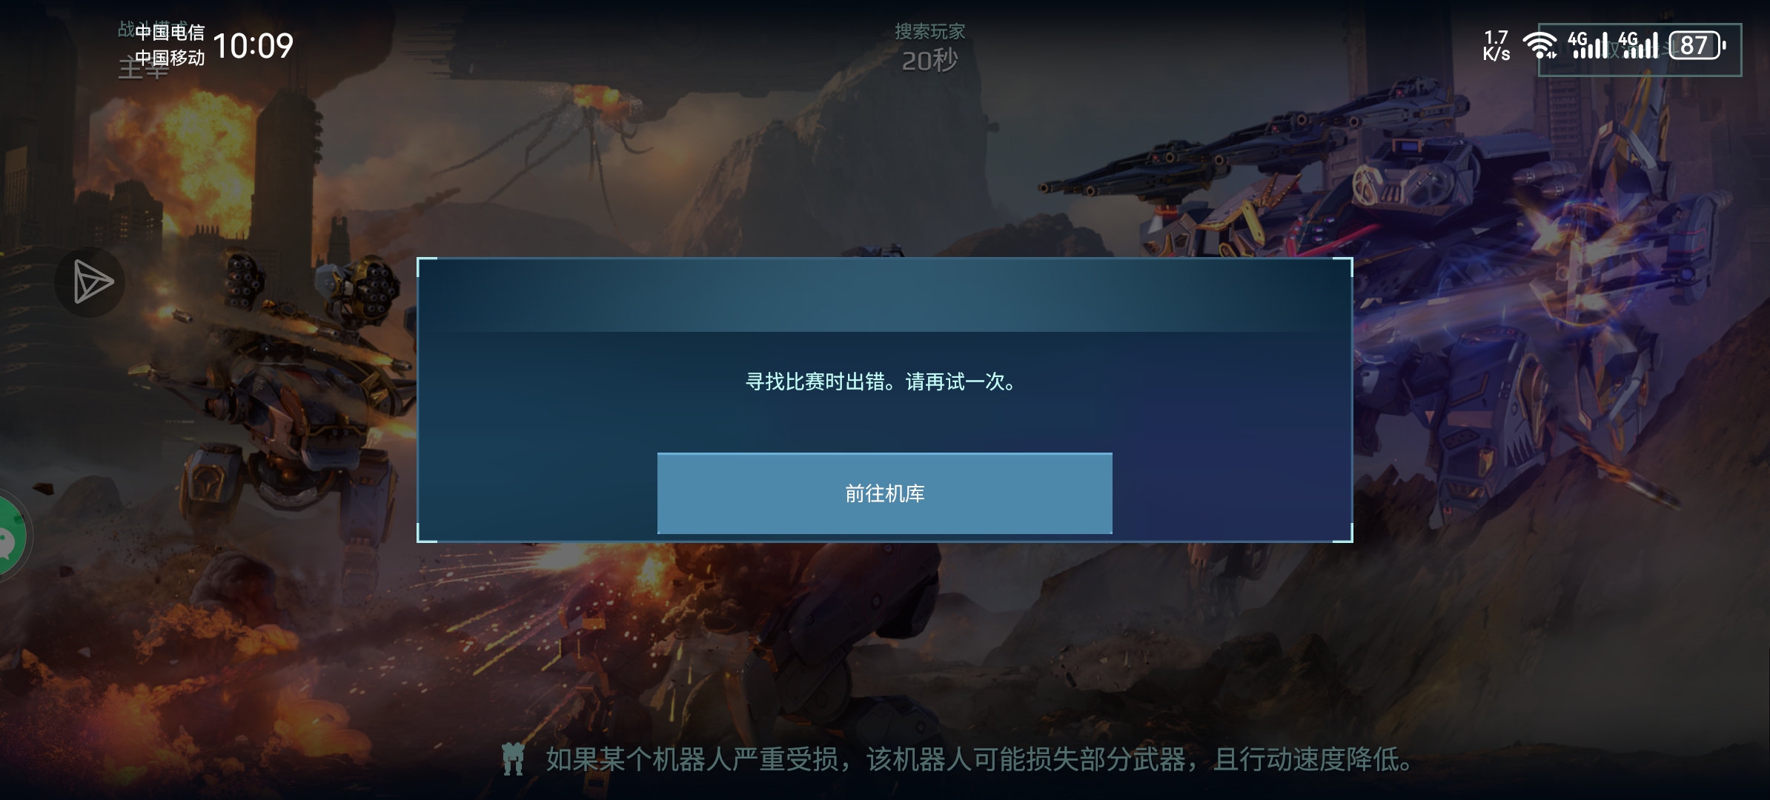Click the 1.7 K/s network speed indicator
The height and width of the screenshot is (800, 1770).
[x=1496, y=45]
